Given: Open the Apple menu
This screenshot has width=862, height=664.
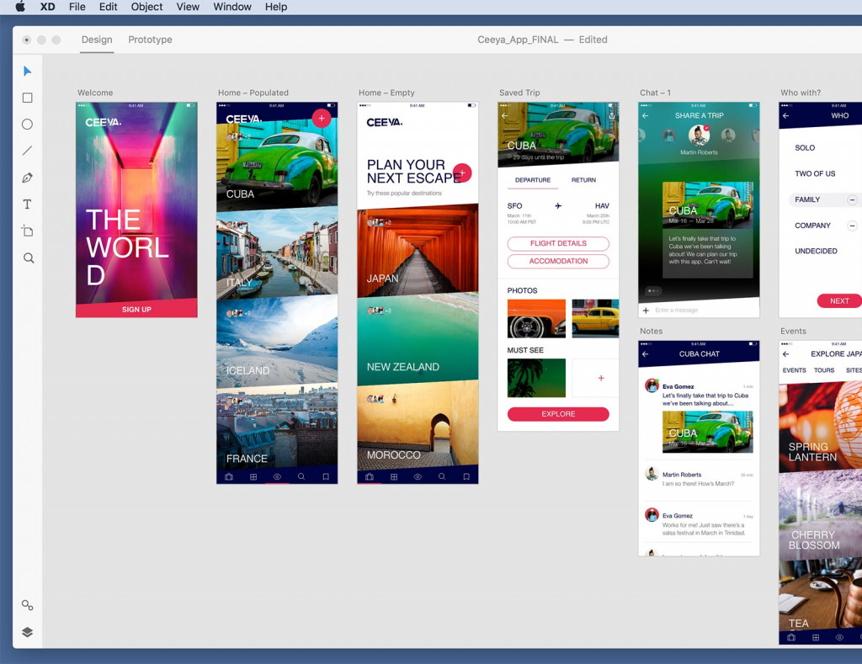Looking at the screenshot, I should pyautogui.click(x=20, y=7).
